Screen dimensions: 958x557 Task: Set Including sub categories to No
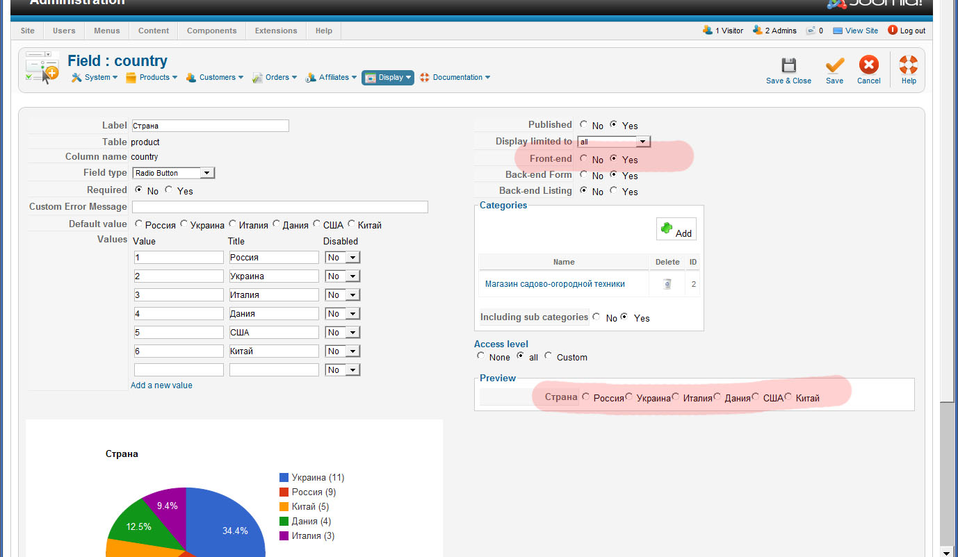(x=597, y=317)
